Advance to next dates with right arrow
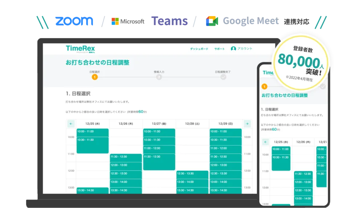Screen dimensions: 363x208 point(247,124)
